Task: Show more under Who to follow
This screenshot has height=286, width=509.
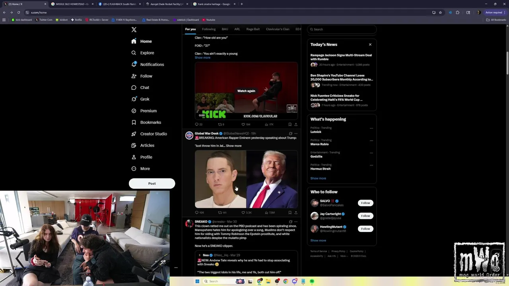Action: click(318, 241)
